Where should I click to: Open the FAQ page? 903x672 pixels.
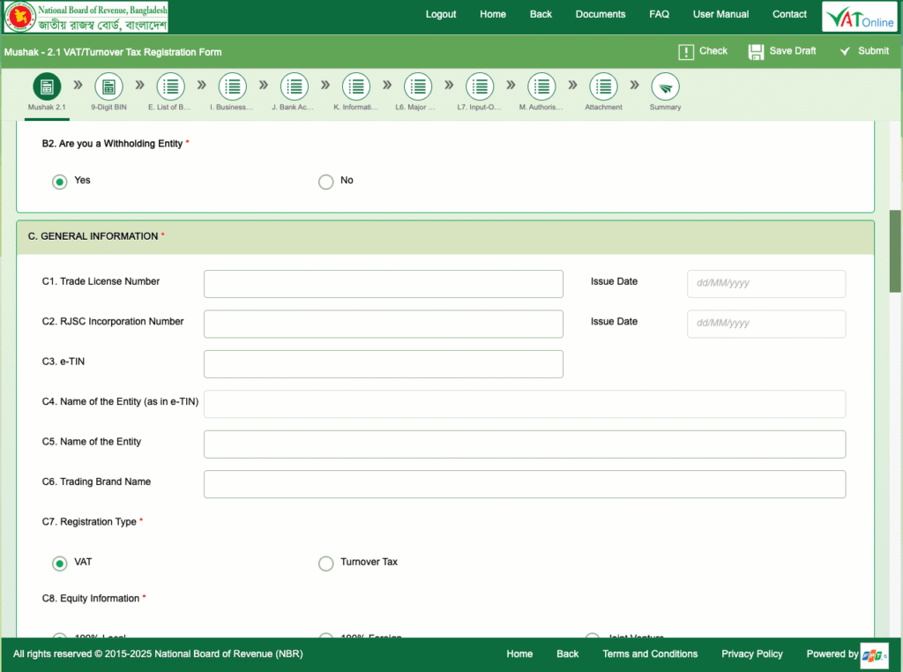coord(660,14)
